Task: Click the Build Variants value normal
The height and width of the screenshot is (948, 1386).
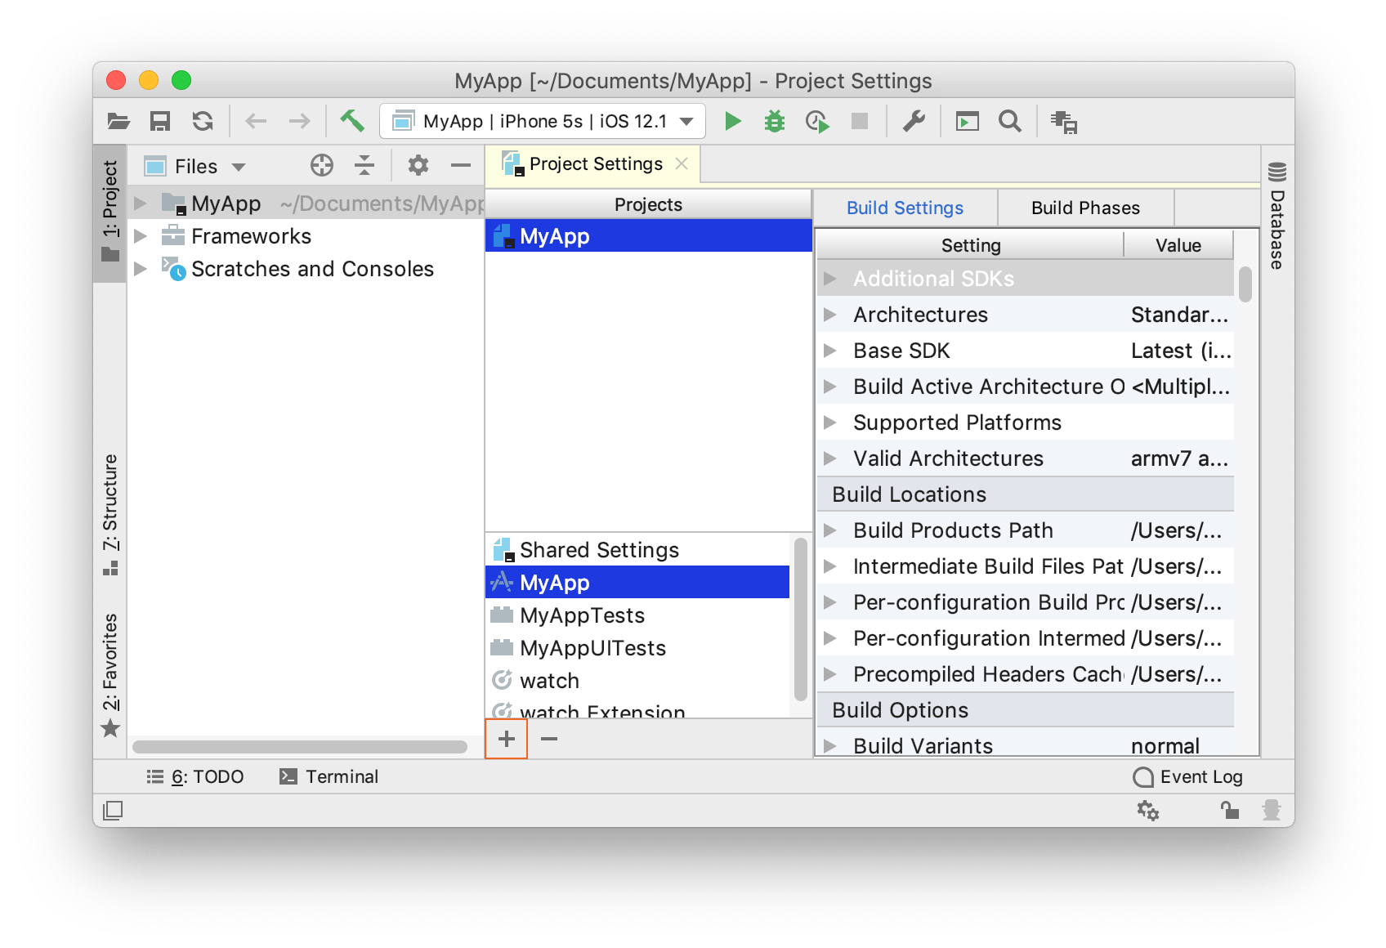Action: 1165,746
